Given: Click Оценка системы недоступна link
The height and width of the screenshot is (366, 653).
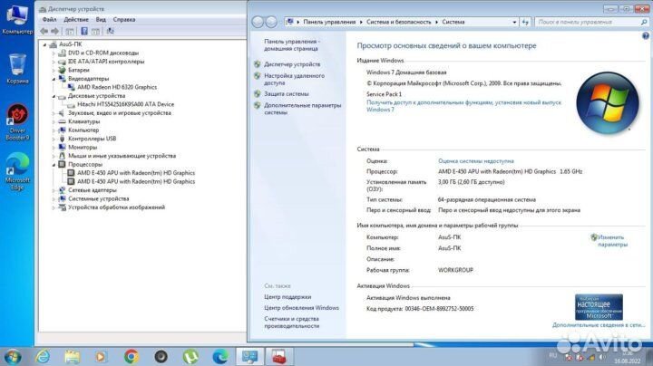Looking at the screenshot, I should tap(475, 161).
